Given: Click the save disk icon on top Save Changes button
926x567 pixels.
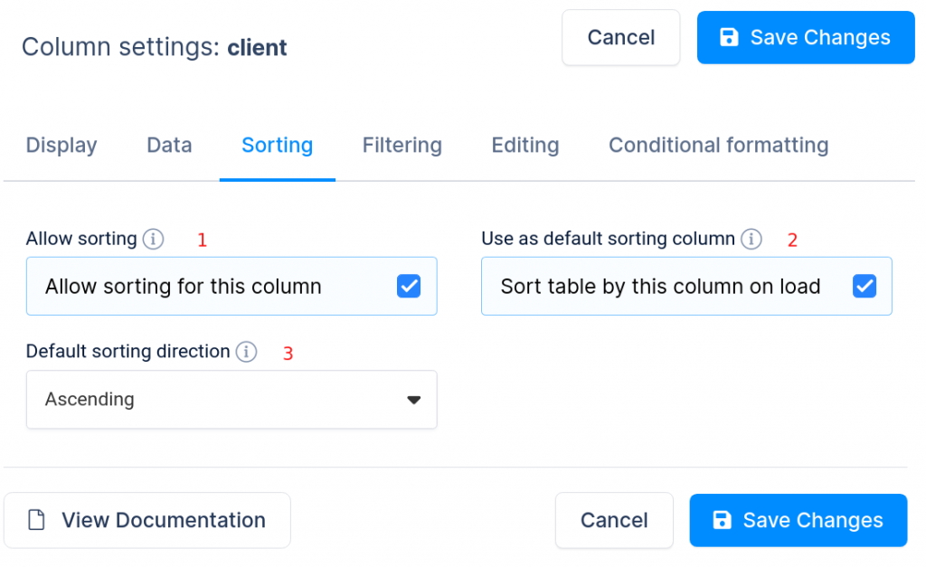Looking at the screenshot, I should tap(730, 37).
